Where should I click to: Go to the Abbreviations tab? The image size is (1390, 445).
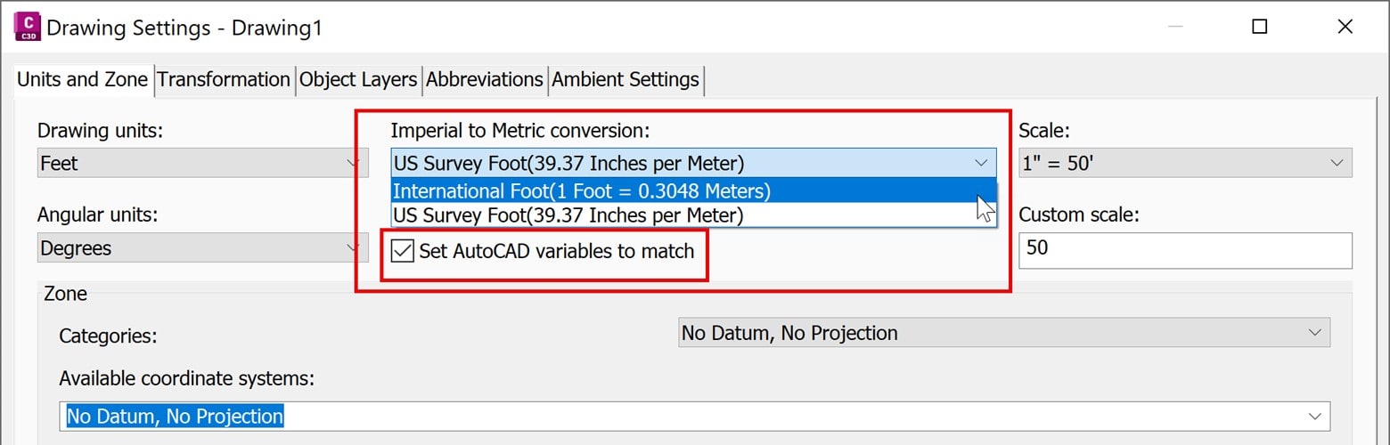[485, 79]
